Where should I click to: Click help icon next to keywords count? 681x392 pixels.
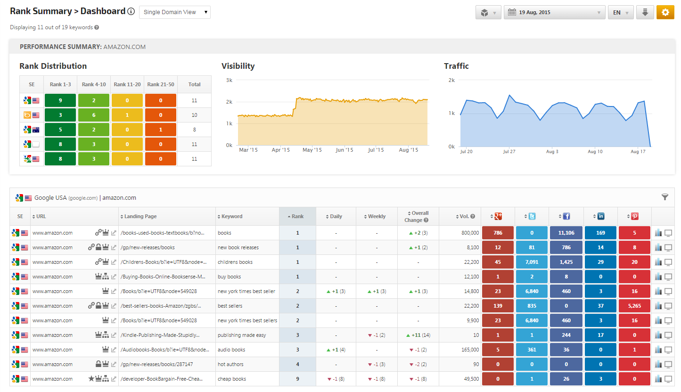[97, 27]
